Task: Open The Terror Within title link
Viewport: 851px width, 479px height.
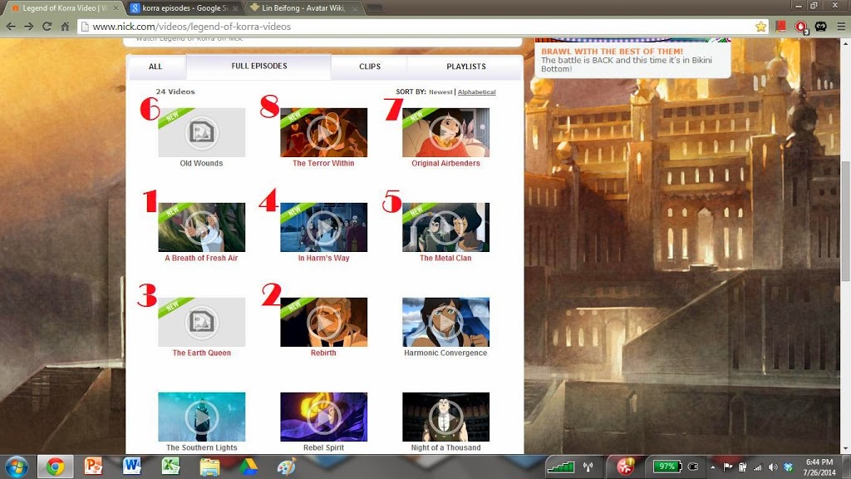Action: 323,163
